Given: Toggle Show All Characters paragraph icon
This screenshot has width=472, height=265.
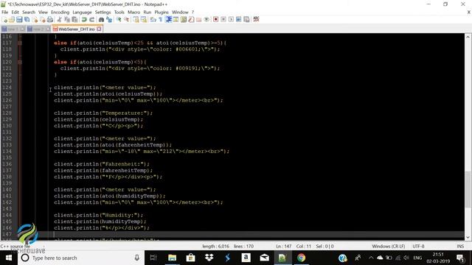Looking at the screenshot, I should (x=161, y=20).
